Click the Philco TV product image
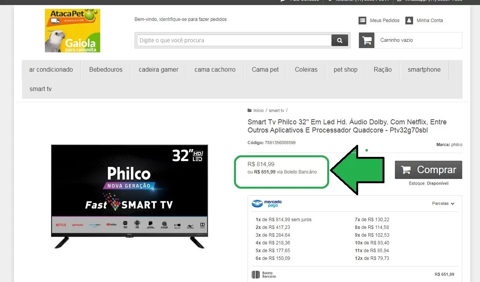Image resolution: width=480 pixels, height=282 pixels. (x=129, y=196)
